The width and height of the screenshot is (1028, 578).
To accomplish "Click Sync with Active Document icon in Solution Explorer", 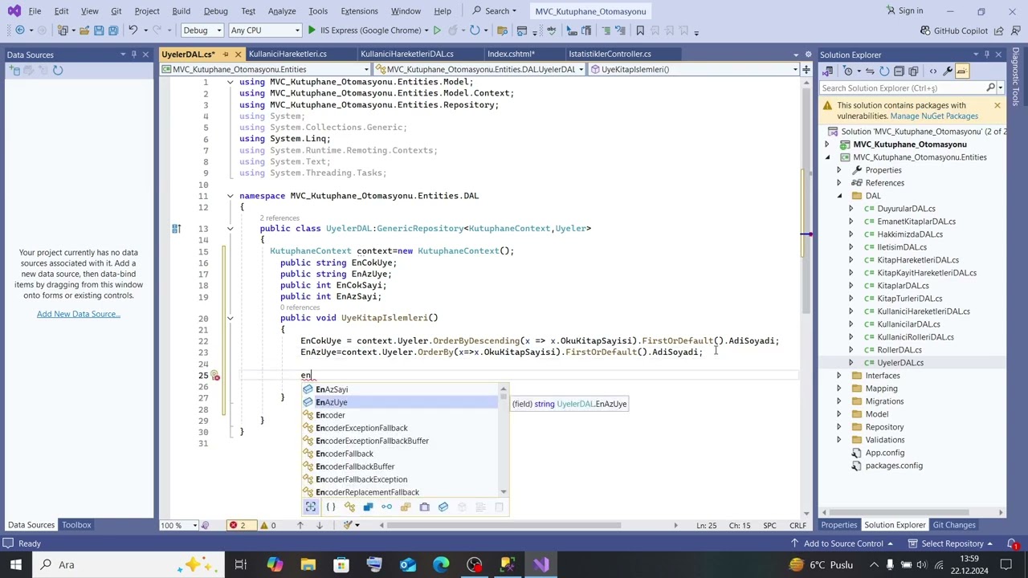I will 870,71.
